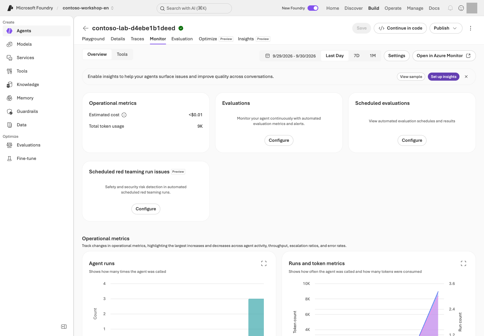Open Evaluations in the Optimize sidebar section
484x336 pixels.
coord(37,145)
